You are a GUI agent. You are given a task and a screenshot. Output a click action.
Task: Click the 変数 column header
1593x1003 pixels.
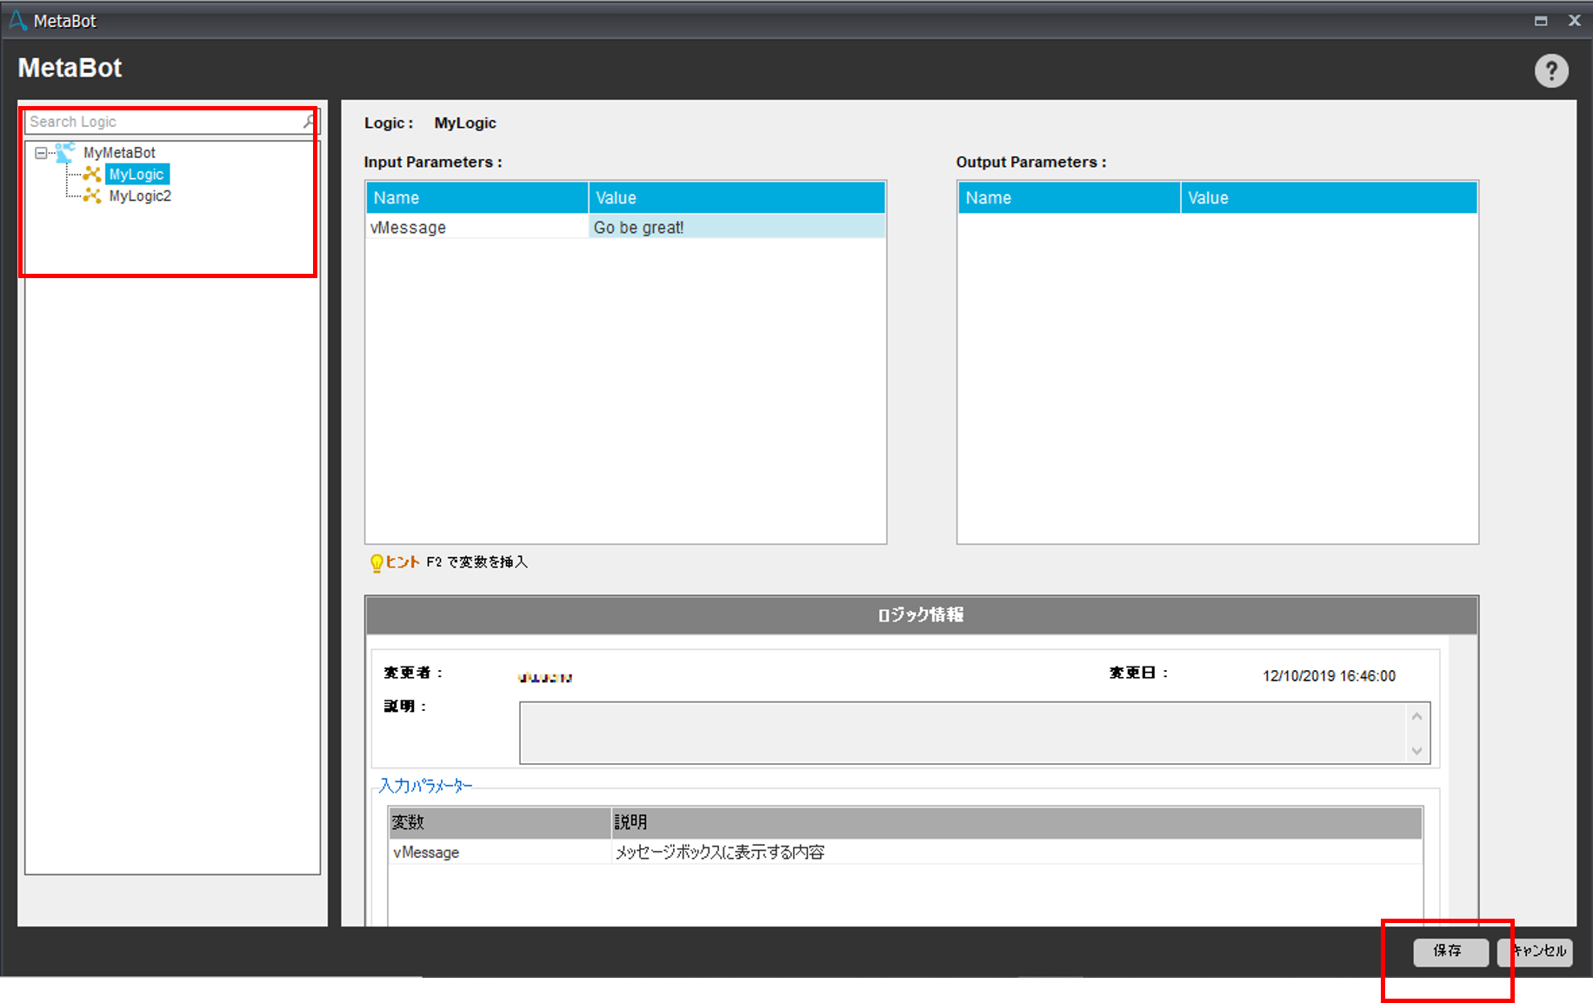pyautogui.click(x=500, y=822)
